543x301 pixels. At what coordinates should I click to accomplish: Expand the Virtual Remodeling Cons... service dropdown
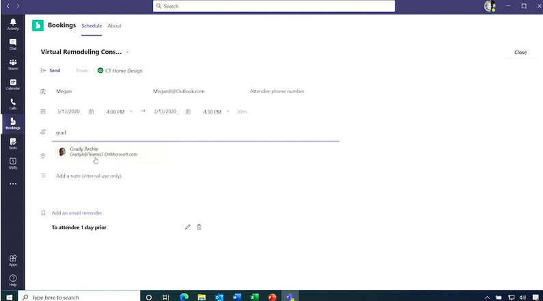point(127,52)
